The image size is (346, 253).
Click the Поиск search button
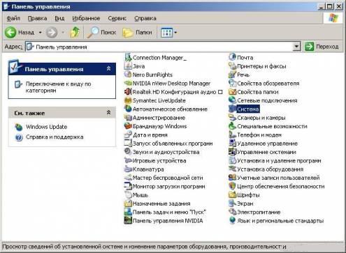(101, 33)
